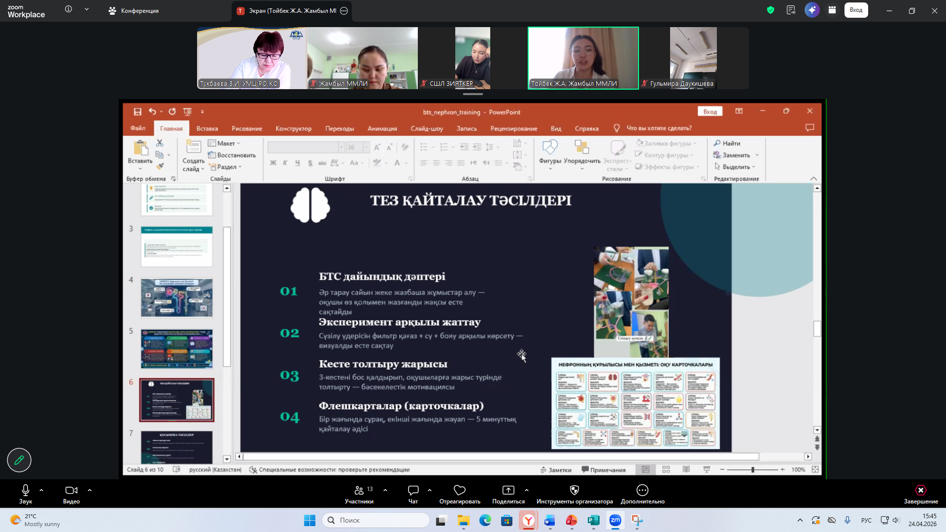946x532 pixels.
Task: Open the Chat panel in Zoom
Action: click(x=413, y=494)
